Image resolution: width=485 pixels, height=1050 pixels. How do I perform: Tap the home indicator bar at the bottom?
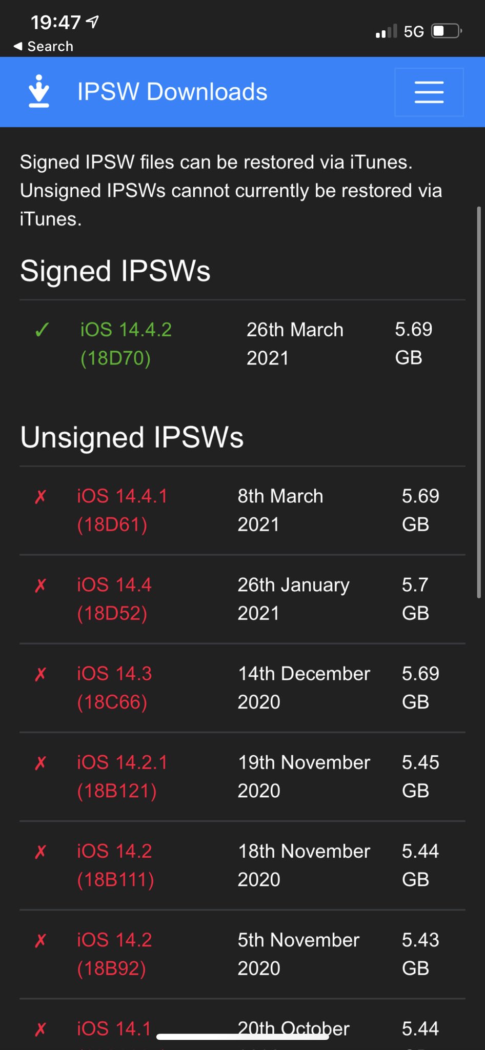tap(243, 1037)
